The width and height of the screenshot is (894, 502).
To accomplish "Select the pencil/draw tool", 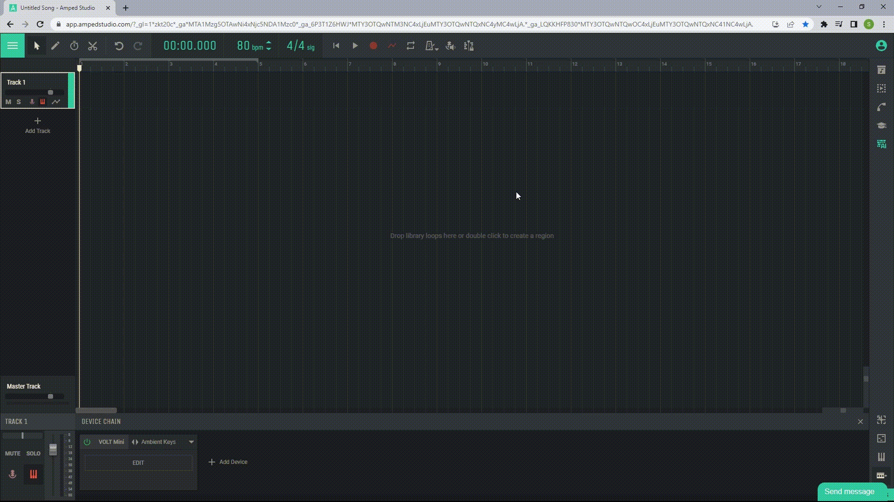I will [54, 46].
